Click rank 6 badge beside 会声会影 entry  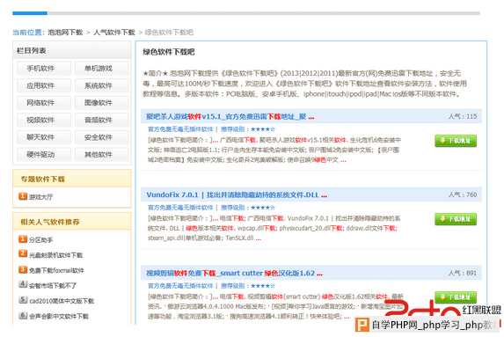coord(23,315)
